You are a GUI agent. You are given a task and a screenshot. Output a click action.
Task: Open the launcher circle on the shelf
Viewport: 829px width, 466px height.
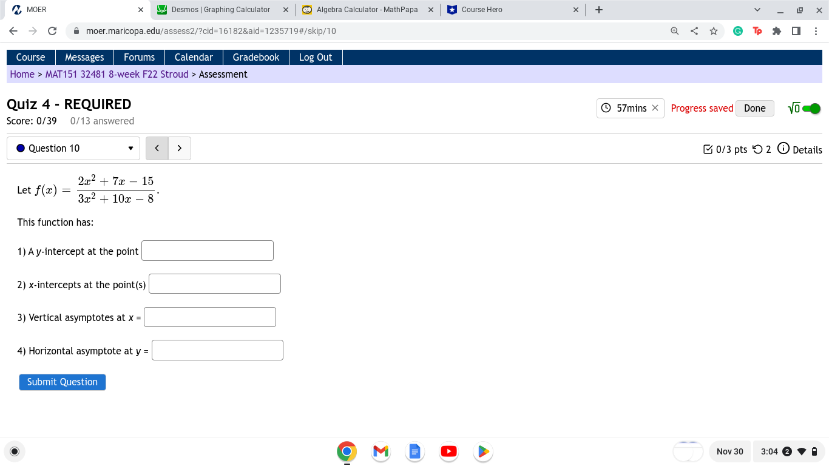tap(15, 451)
